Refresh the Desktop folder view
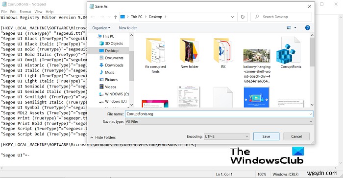This screenshot has width=343, height=178. tap(243, 17)
